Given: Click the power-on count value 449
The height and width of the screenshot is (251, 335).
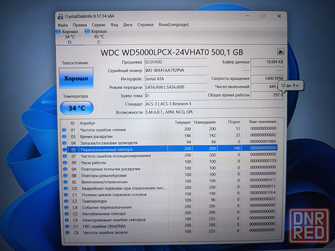Looking at the screenshot, I should pyautogui.click(x=264, y=86).
